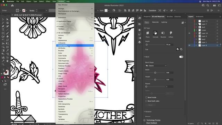Click the Isolate Selected Object icon

[x=160, y=10]
